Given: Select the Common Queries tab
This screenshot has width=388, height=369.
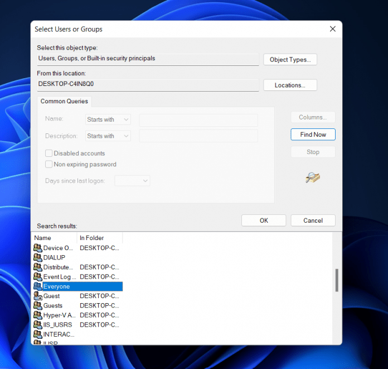Looking at the screenshot, I should click(x=64, y=101).
